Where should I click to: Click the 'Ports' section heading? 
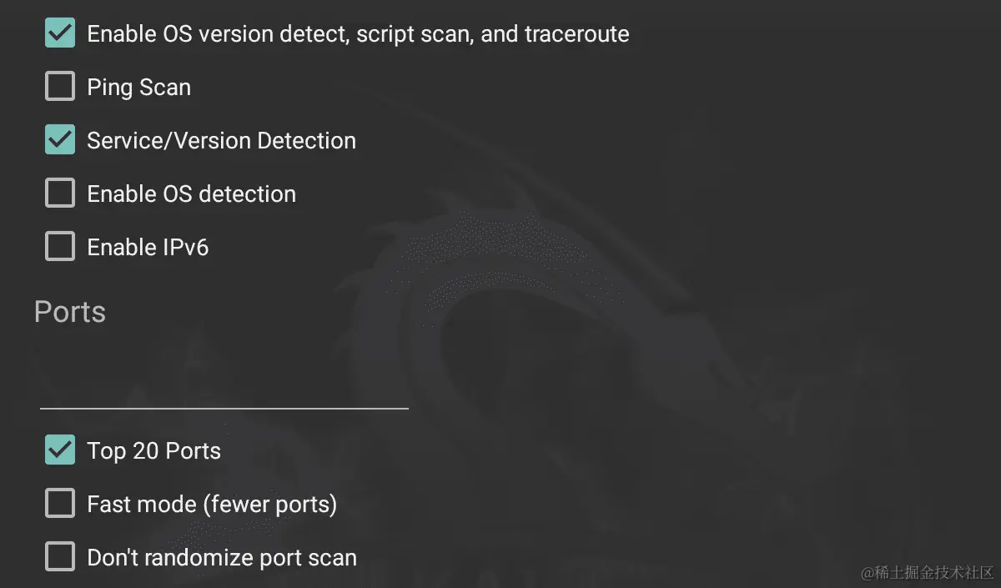70,312
